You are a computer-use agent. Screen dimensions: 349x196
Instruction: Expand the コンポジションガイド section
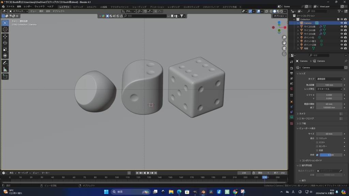311,160
